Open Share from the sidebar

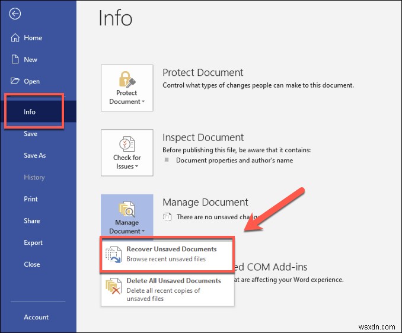point(38,220)
